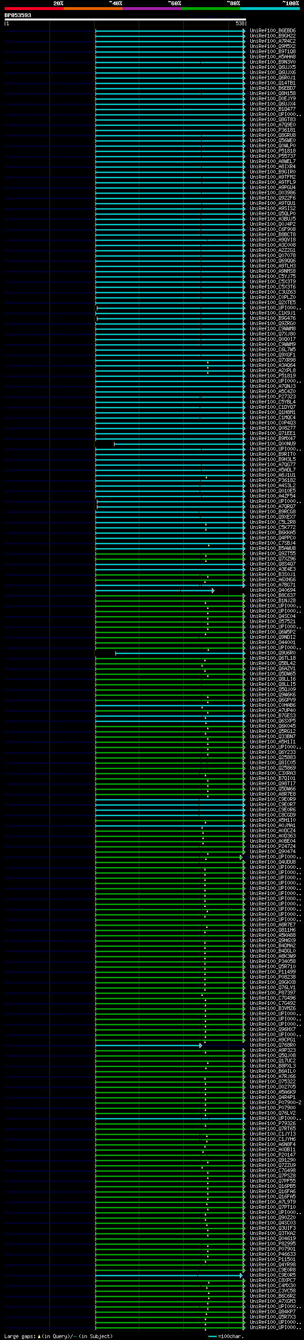Click the cyan ~100% identity color bar

(x=270, y=9)
